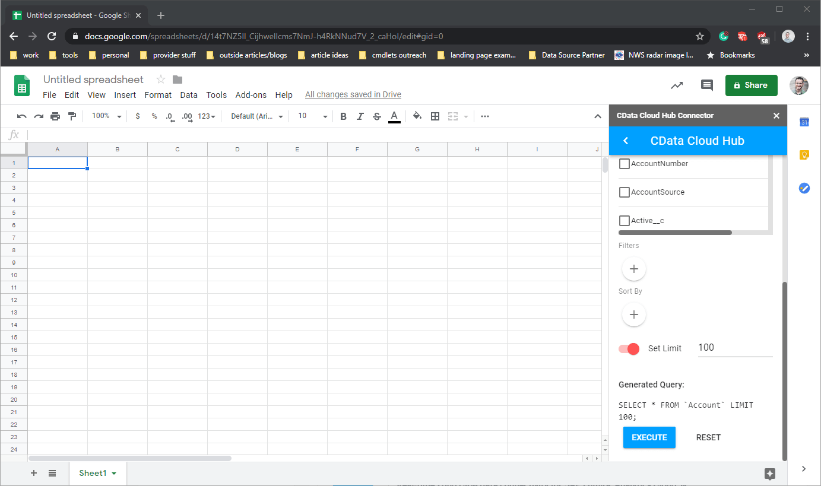
Task: Click the EXECUTE button
Action: click(x=649, y=437)
